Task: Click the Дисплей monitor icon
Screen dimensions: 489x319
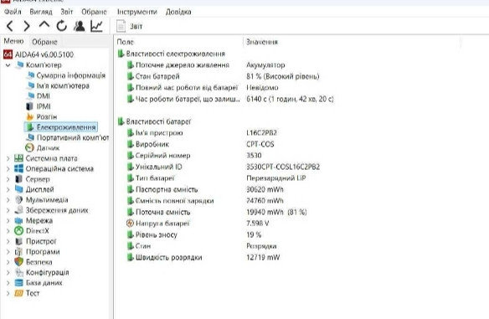Action: (18, 189)
